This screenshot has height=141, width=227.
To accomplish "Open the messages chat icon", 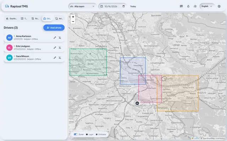I will 181,6.
